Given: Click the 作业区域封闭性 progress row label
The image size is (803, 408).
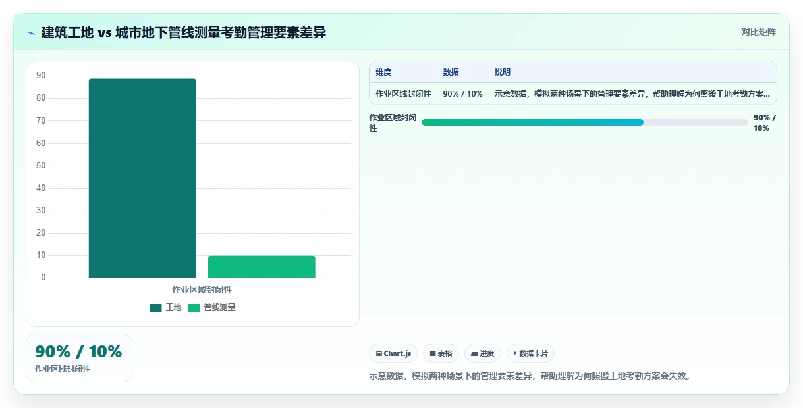Looking at the screenshot, I should pyautogui.click(x=393, y=123).
